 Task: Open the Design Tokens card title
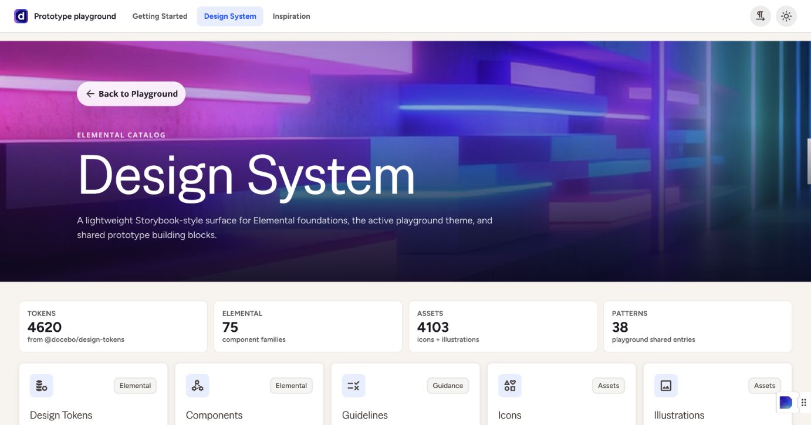61,415
